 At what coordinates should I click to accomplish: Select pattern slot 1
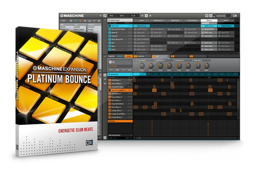pyautogui.click(x=136, y=74)
